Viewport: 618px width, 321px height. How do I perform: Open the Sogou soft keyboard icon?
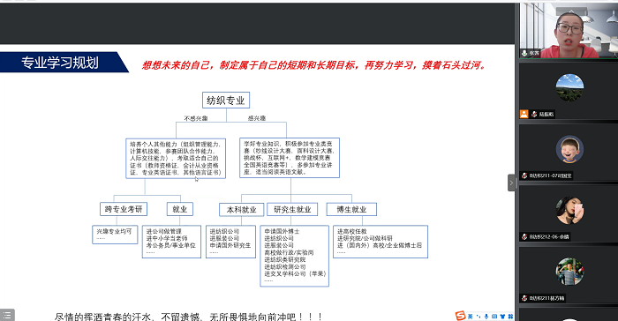(x=494, y=317)
